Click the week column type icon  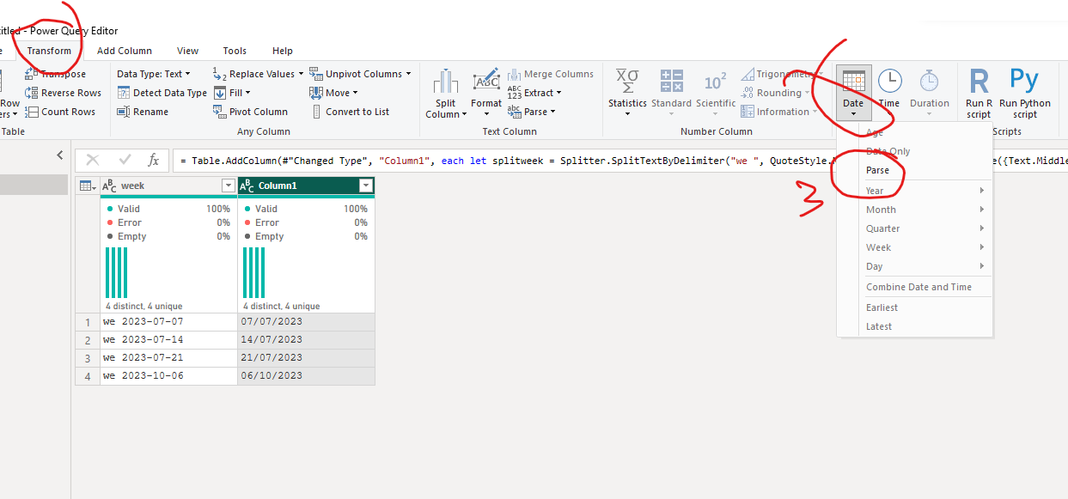[110, 186]
